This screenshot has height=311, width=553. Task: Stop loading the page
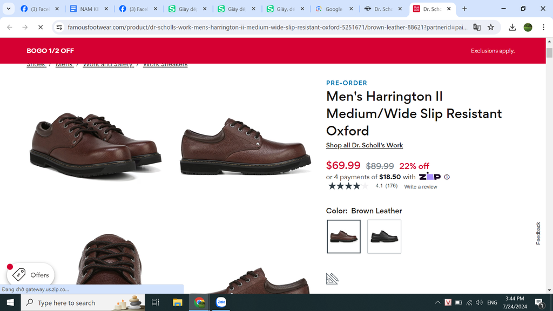(40, 27)
